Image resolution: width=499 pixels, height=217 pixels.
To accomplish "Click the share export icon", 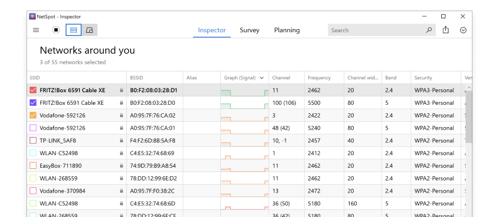I will tap(446, 30).
